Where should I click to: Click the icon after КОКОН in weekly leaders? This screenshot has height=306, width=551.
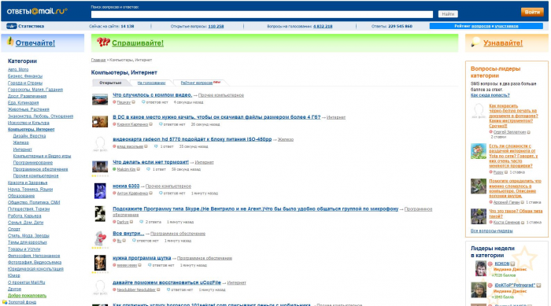tap(512, 264)
